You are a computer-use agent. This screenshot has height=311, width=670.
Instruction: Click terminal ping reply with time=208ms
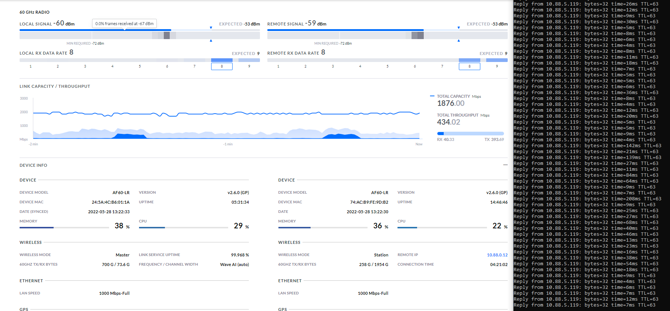(x=587, y=199)
